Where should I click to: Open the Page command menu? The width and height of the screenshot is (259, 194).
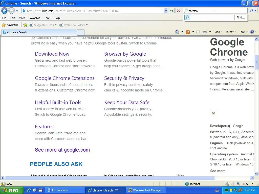point(218,32)
